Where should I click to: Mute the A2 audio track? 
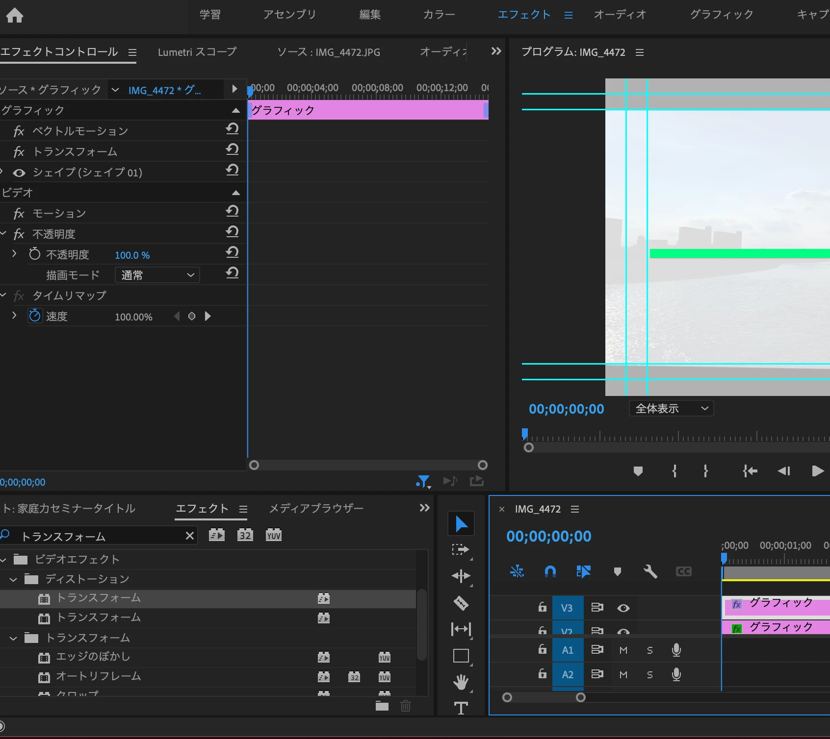623,674
